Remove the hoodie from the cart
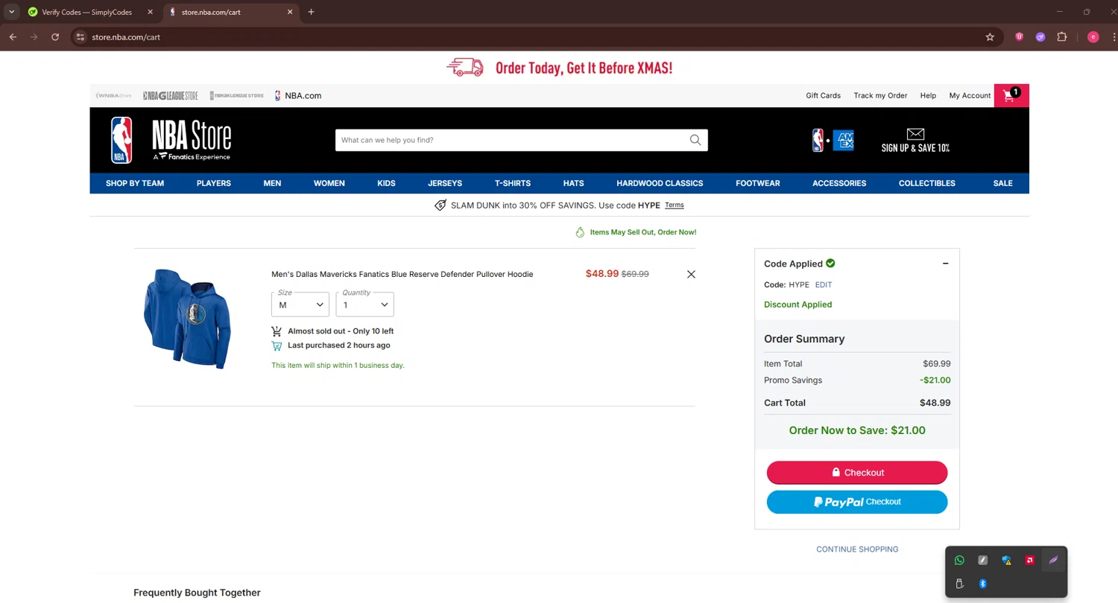 point(691,274)
